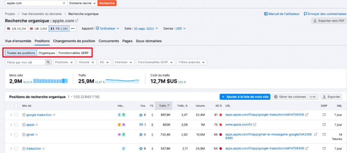Switch to Pages tab
The image size is (347, 153).
[127, 41]
